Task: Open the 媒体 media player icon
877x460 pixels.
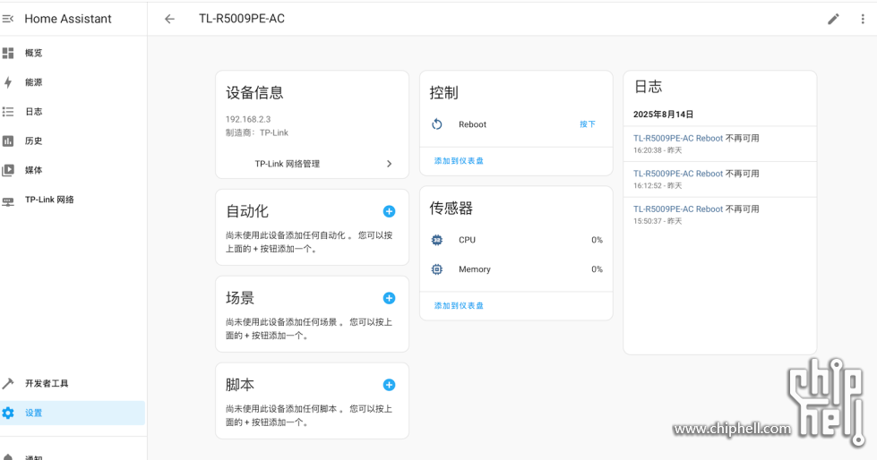Action: [x=8, y=170]
